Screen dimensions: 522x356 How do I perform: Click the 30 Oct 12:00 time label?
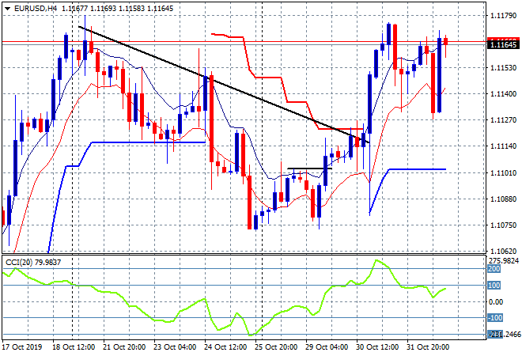(x=377, y=347)
